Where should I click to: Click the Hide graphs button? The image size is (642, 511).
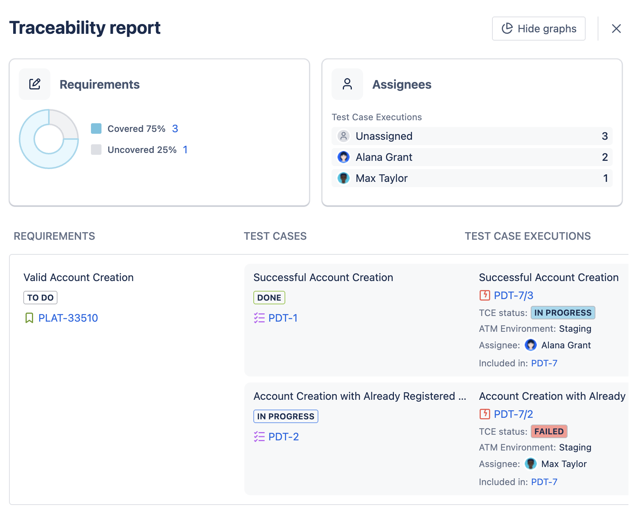coord(538,29)
